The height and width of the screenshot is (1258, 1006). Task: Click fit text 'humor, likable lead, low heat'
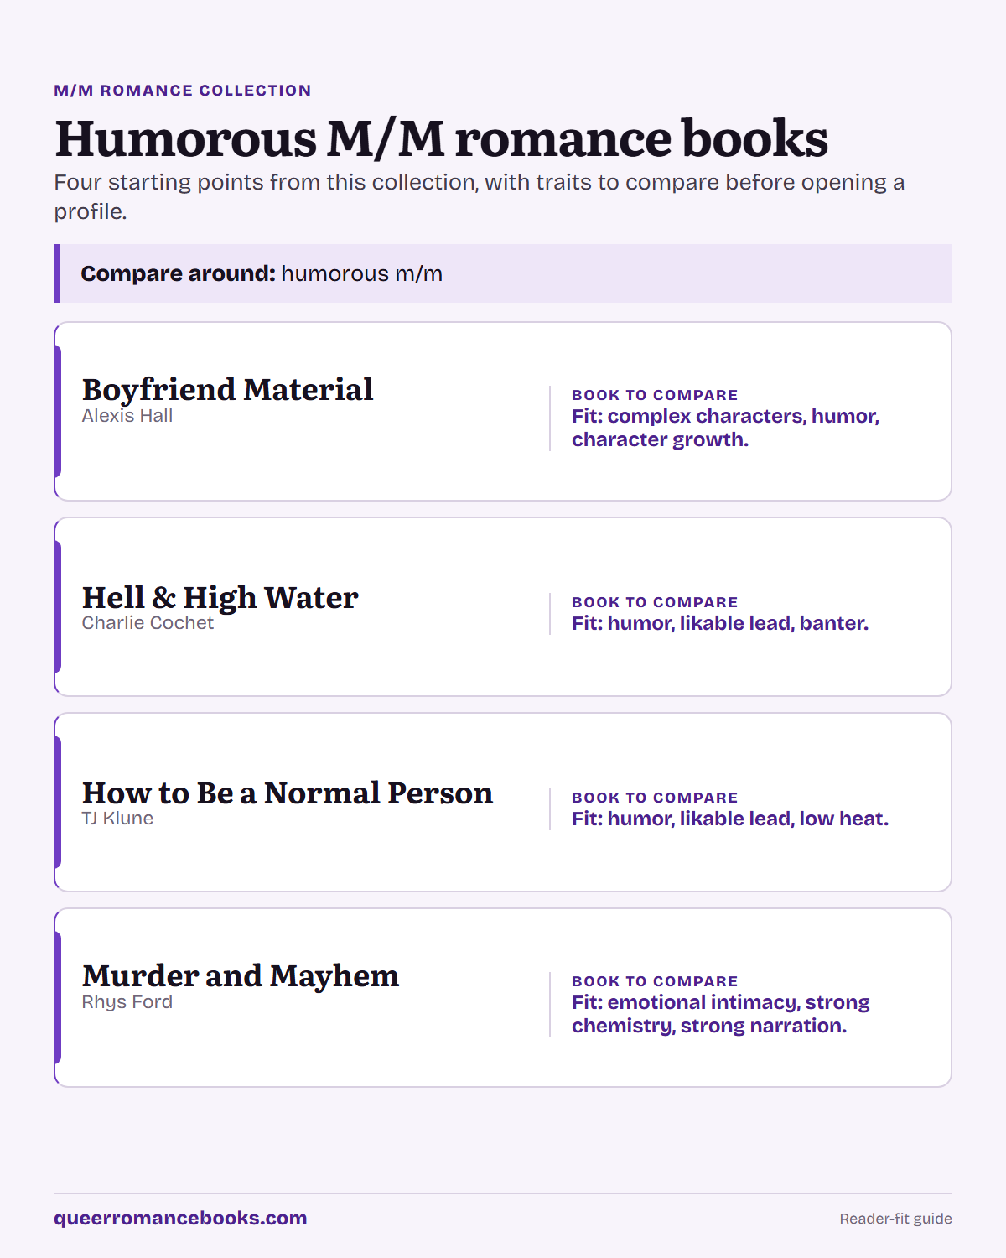tap(730, 819)
